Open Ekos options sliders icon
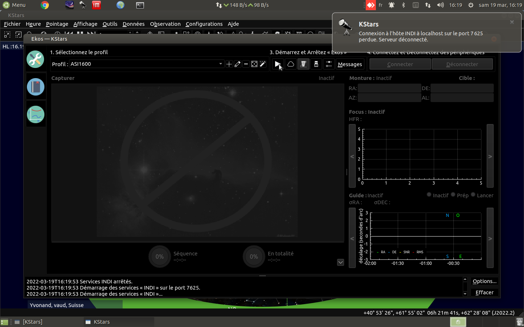 tap(329, 64)
